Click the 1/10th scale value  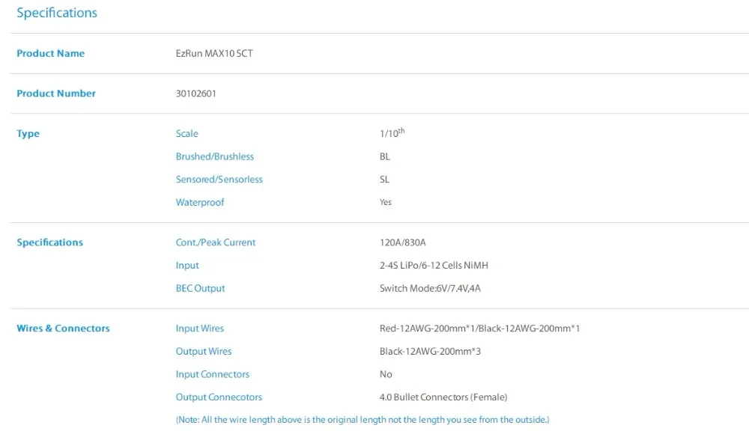[392, 132]
